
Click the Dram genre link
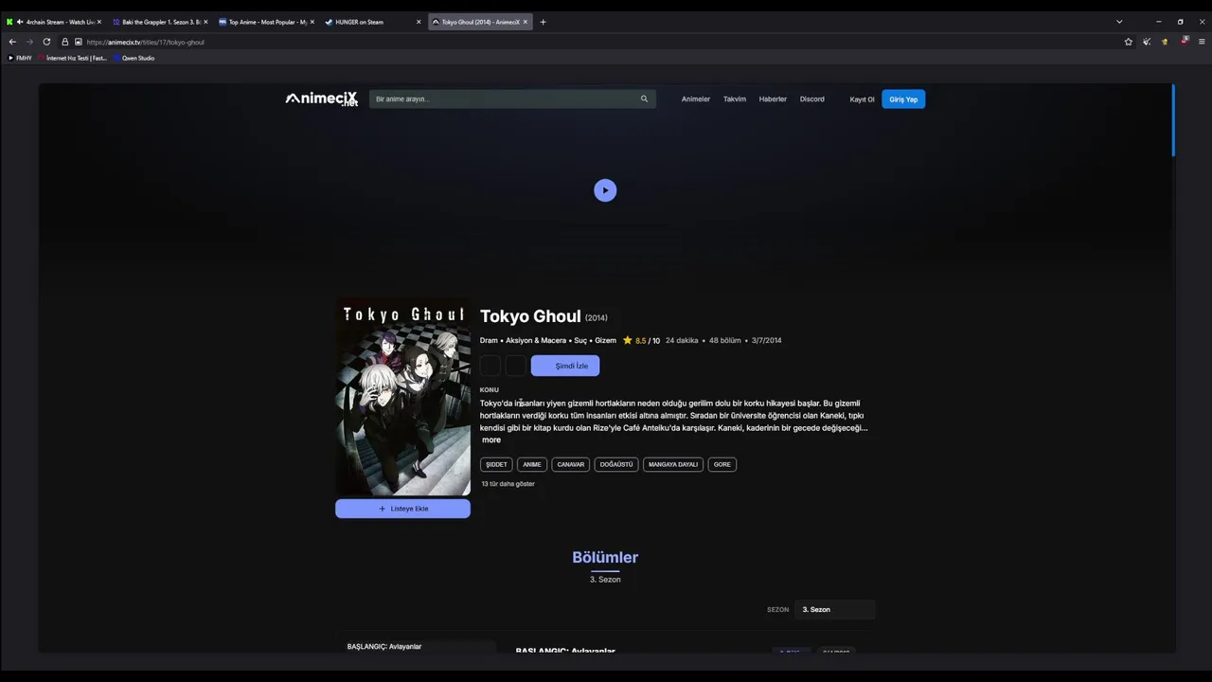pos(489,340)
